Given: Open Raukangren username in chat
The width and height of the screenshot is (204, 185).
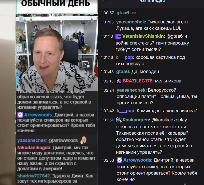Looking at the screenshot, I should 136,120.
